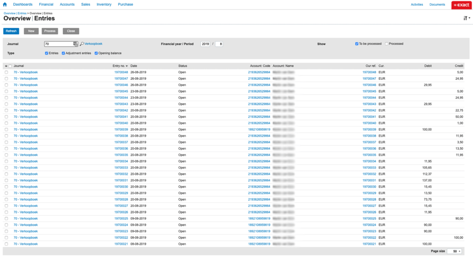This screenshot has height=266, width=473.
Task: Click the New button
Action: tap(31, 31)
